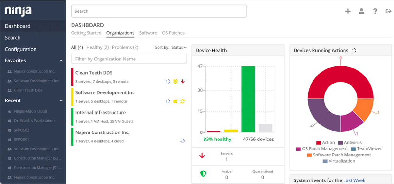The width and height of the screenshot is (394, 184).
Task: Click the logout icon
Action: [x=389, y=11]
